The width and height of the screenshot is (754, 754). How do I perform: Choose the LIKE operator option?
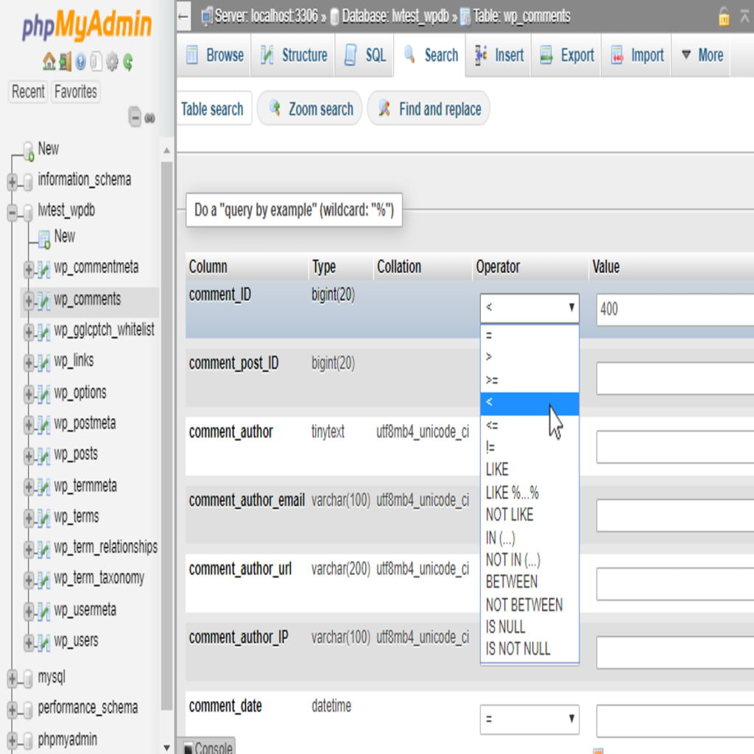[x=529, y=470]
